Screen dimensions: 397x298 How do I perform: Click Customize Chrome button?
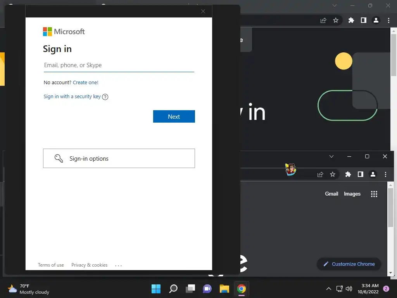(349, 264)
